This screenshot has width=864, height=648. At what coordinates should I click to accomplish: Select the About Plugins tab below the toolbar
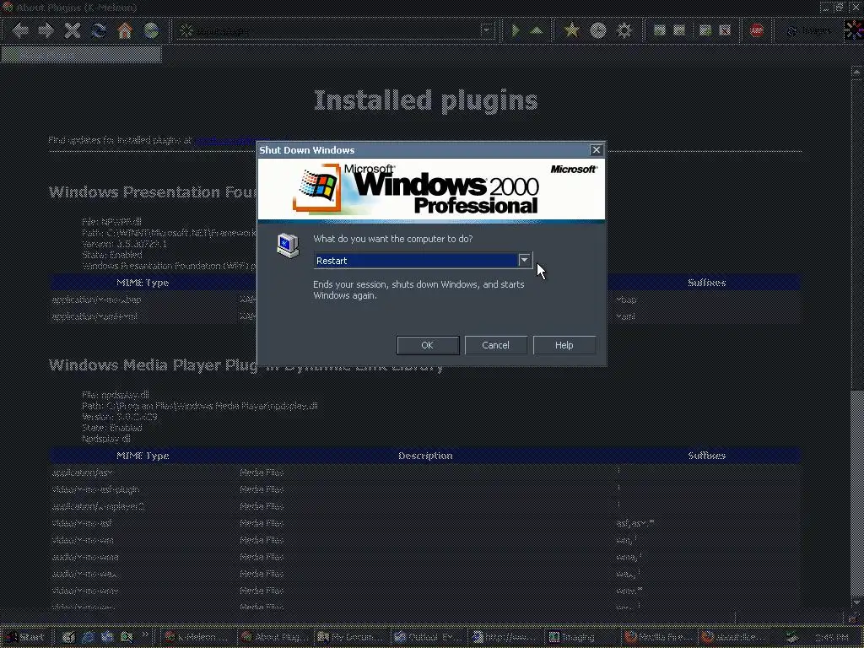click(x=82, y=55)
